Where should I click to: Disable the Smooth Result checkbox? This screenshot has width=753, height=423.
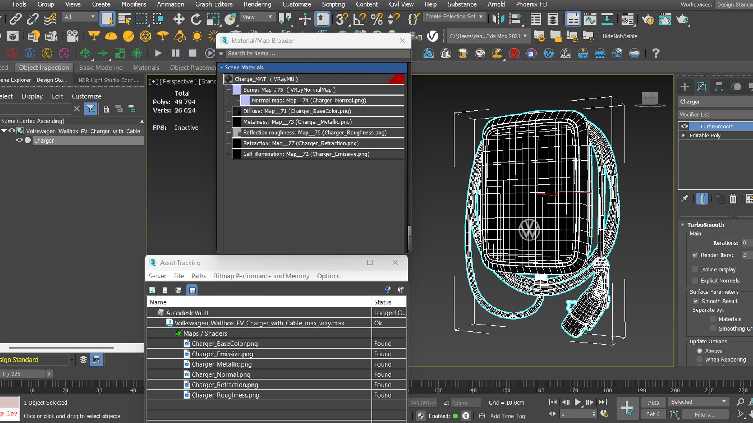(696, 301)
